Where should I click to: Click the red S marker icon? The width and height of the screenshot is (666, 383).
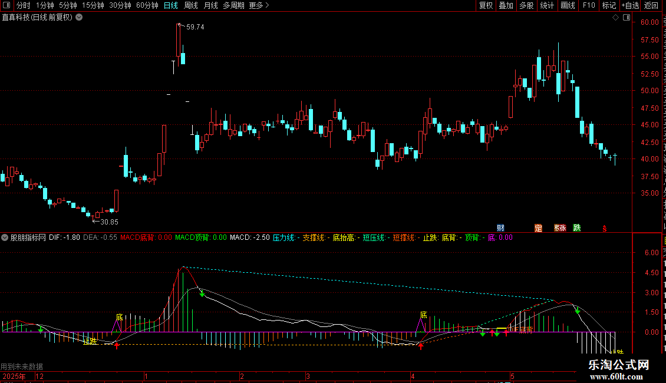tap(605, 229)
